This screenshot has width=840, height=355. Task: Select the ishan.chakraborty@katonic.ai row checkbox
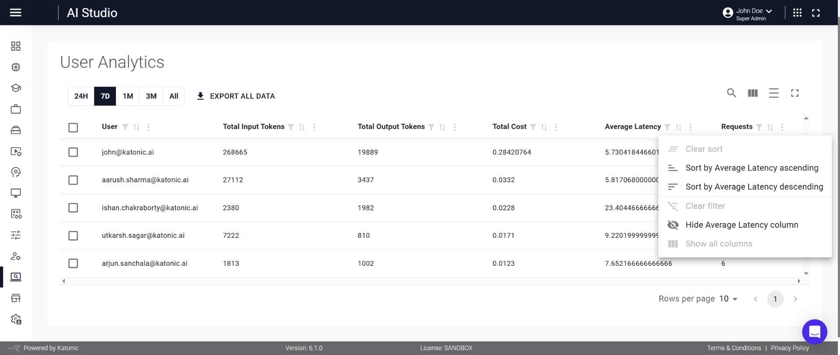tap(73, 208)
